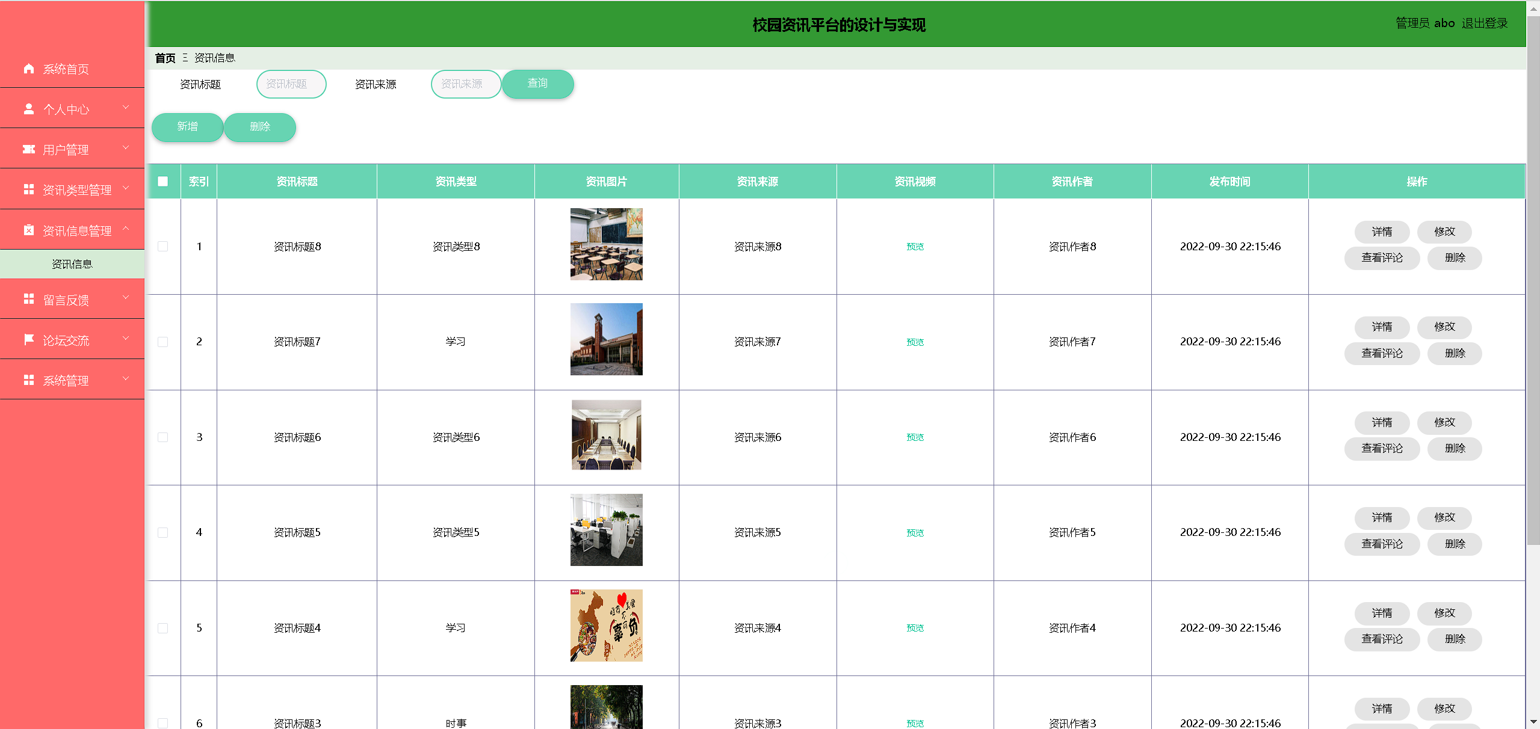Viewport: 1540px width, 729px height.
Task: Expand the 用户管理 menu chevron
Action: click(x=126, y=148)
